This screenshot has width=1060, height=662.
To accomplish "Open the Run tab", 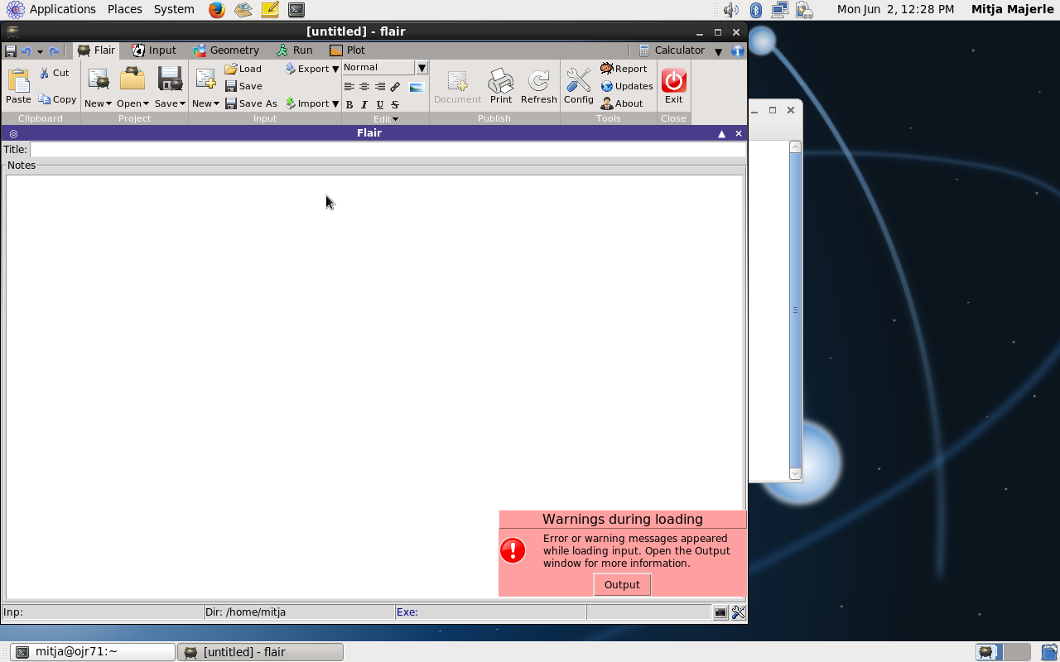I will [294, 50].
